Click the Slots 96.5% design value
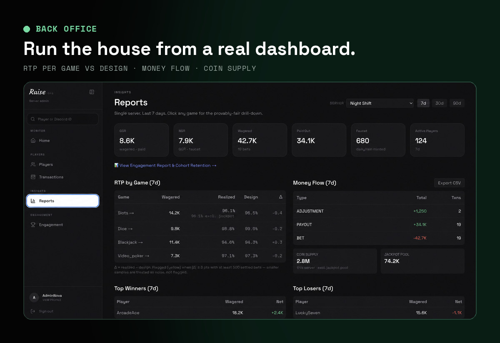Screen dimensions: 500x343 251,213
